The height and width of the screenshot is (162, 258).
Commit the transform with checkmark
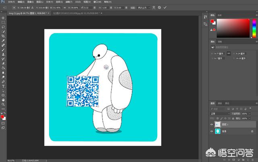pos(165,8)
